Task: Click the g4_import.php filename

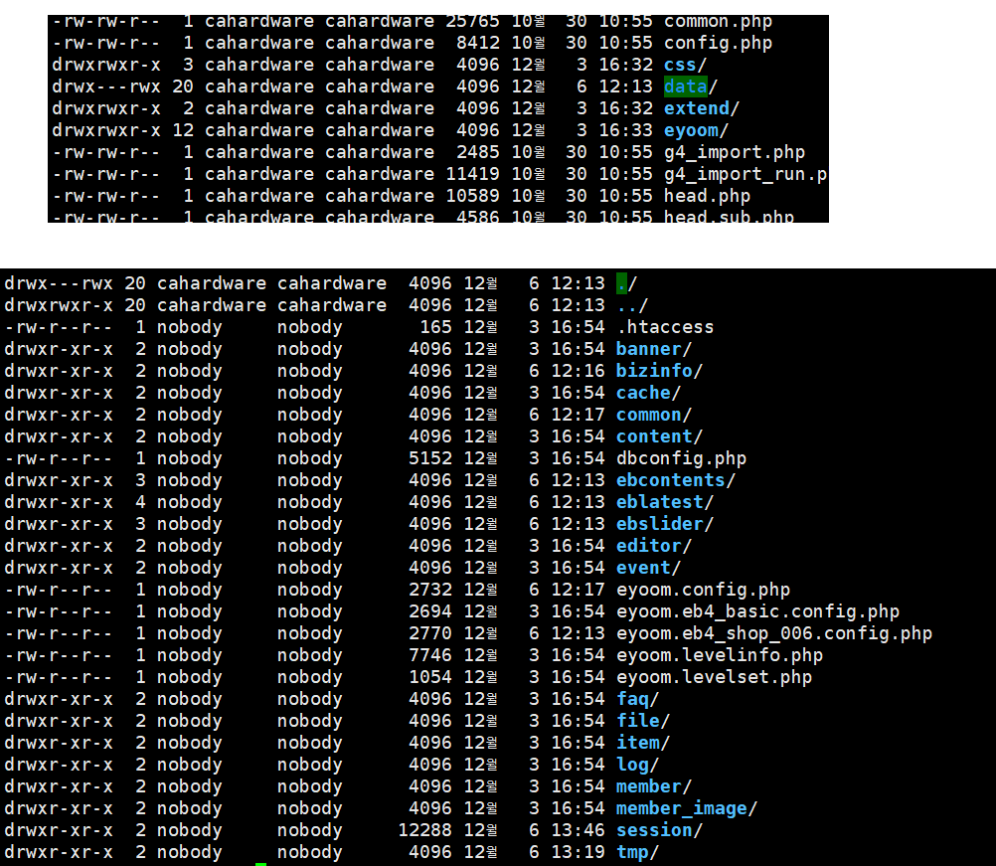Action: tap(735, 152)
